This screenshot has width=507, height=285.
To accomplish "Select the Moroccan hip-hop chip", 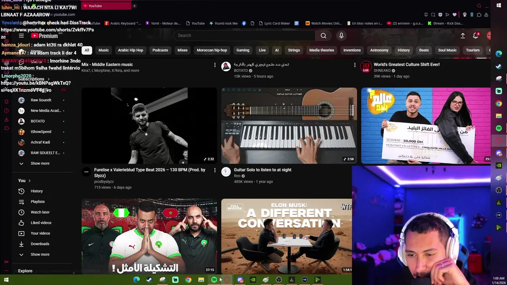I will pos(212,50).
